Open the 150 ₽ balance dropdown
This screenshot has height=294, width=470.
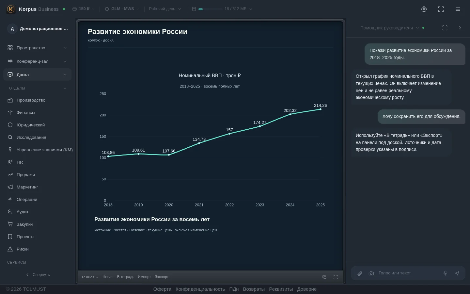[83, 9]
